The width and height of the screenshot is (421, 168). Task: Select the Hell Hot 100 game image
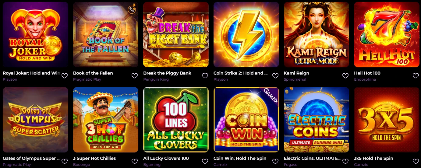387,34
